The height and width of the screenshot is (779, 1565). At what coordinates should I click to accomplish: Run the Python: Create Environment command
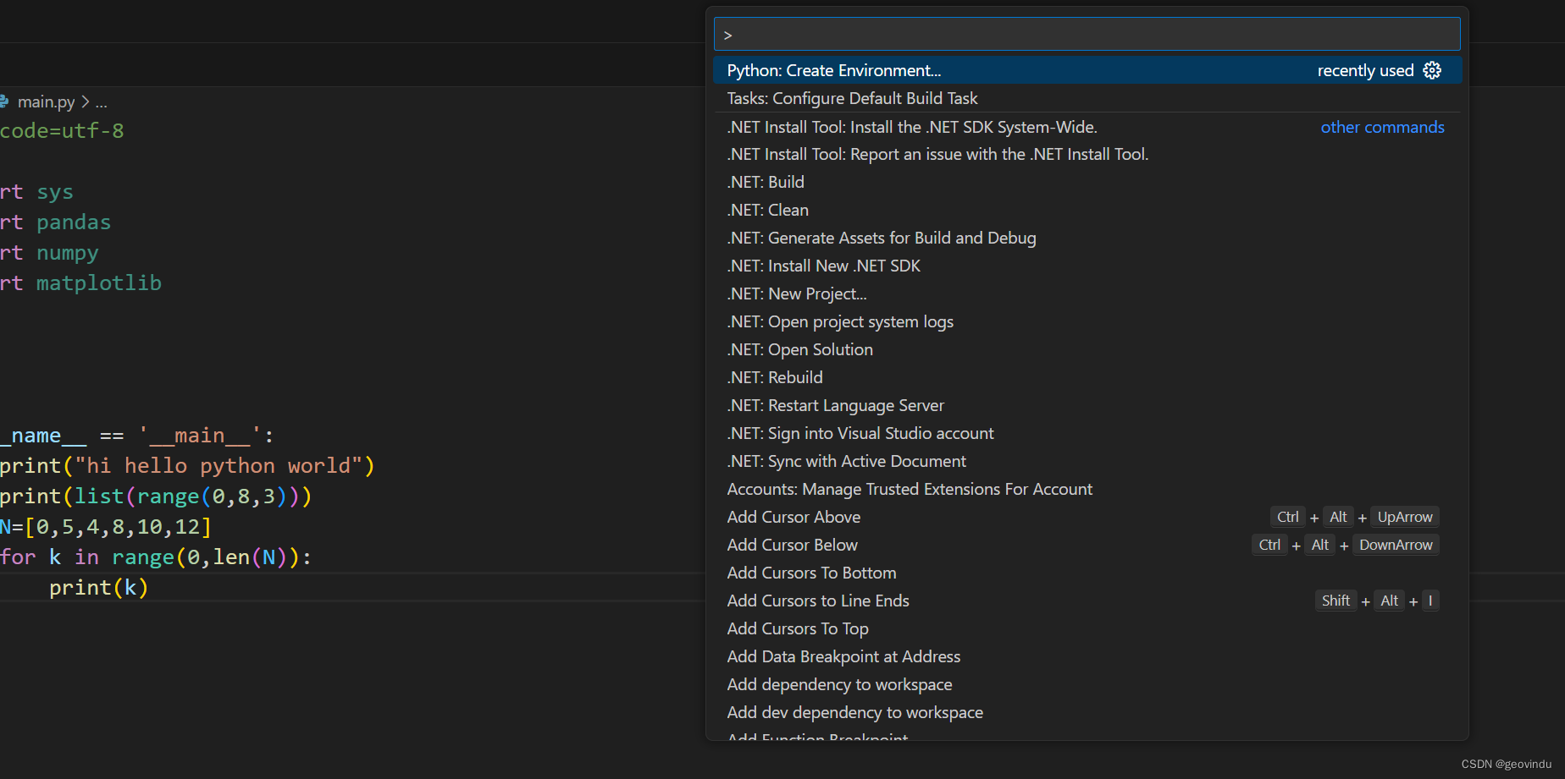click(833, 70)
